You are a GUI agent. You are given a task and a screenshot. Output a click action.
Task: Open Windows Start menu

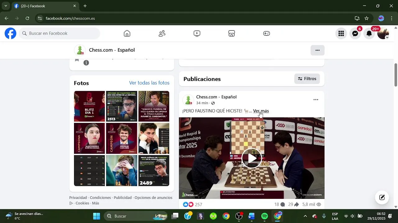point(96,216)
